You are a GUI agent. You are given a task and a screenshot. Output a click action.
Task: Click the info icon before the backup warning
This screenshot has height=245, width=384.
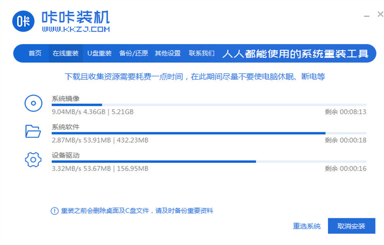(55, 211)
